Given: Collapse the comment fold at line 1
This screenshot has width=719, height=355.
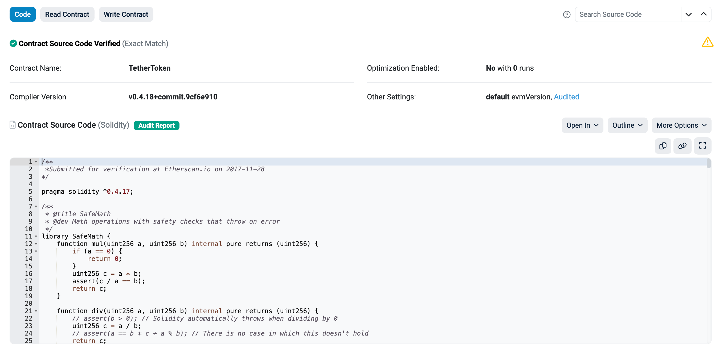Looking at the screenshot, I should [x=36, y=162].
